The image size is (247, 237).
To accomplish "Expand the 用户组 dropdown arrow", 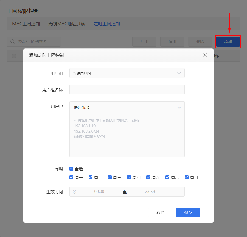I will pyautogui.click(x=179, y=73).
